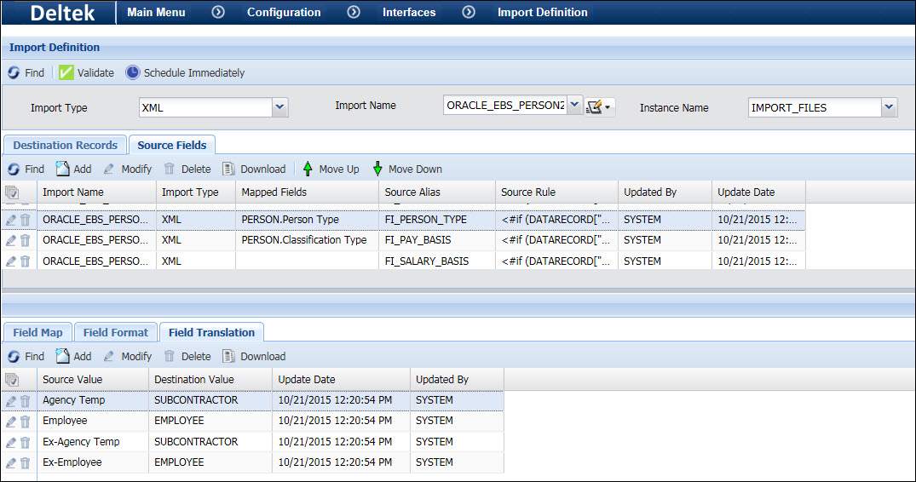Viewport: 916px width, 482px height.
Task: Open Configuration in the top navigation
Action: 284,12
